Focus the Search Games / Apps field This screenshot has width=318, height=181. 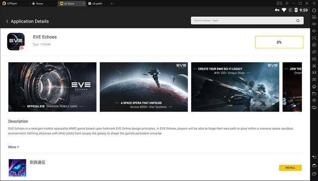(x=242, y=21)
